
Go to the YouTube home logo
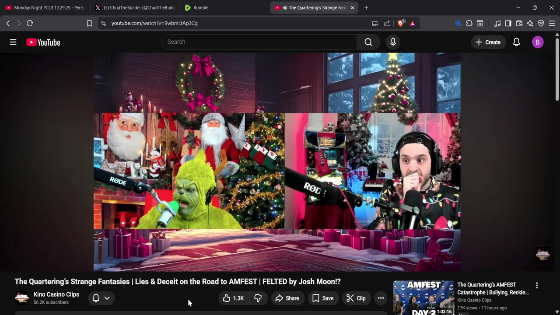click(43, 42)
